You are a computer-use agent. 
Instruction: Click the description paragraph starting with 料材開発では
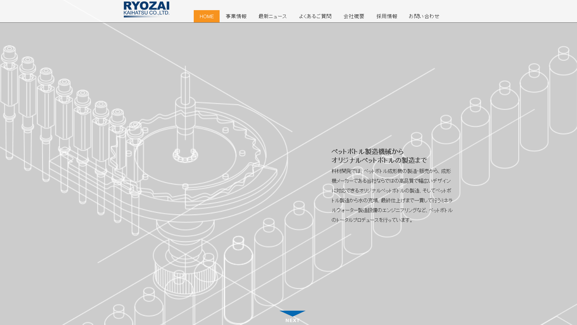(392, 196)
